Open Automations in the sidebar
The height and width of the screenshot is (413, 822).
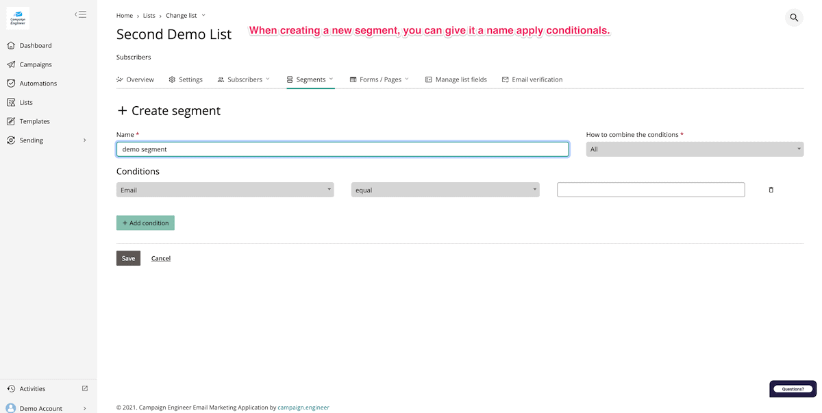click(38, 84)
